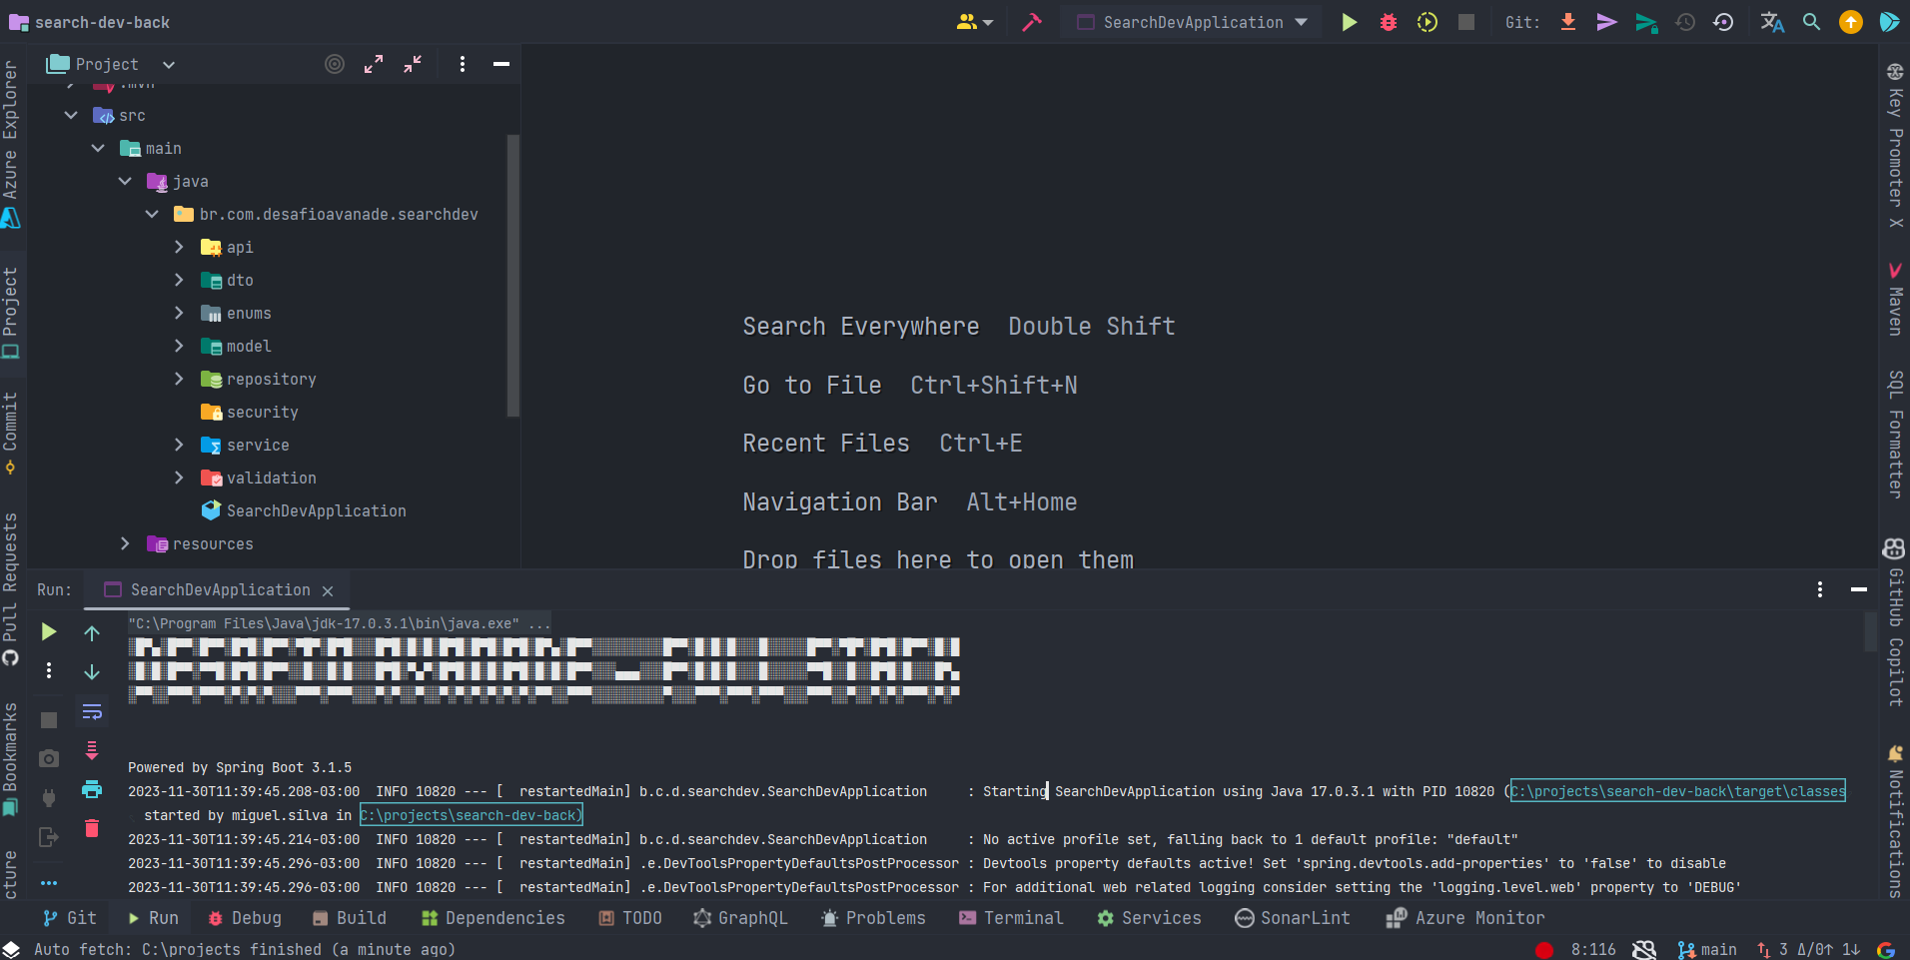Viewport: 1910px width, 960px height.
Task: Open the SearchDevApplication run configuration dropdown
Action: pyautogui.click(x=1192, y=22)
